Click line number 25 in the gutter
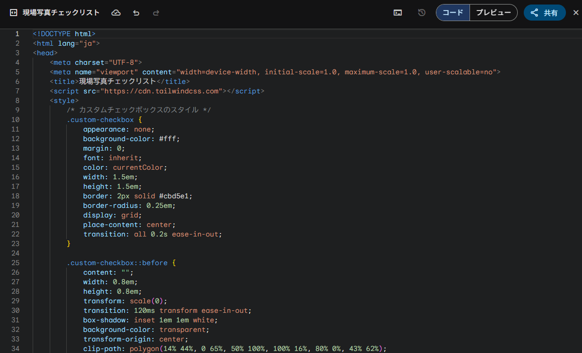The image size is (582, 353). pos(15,263)
